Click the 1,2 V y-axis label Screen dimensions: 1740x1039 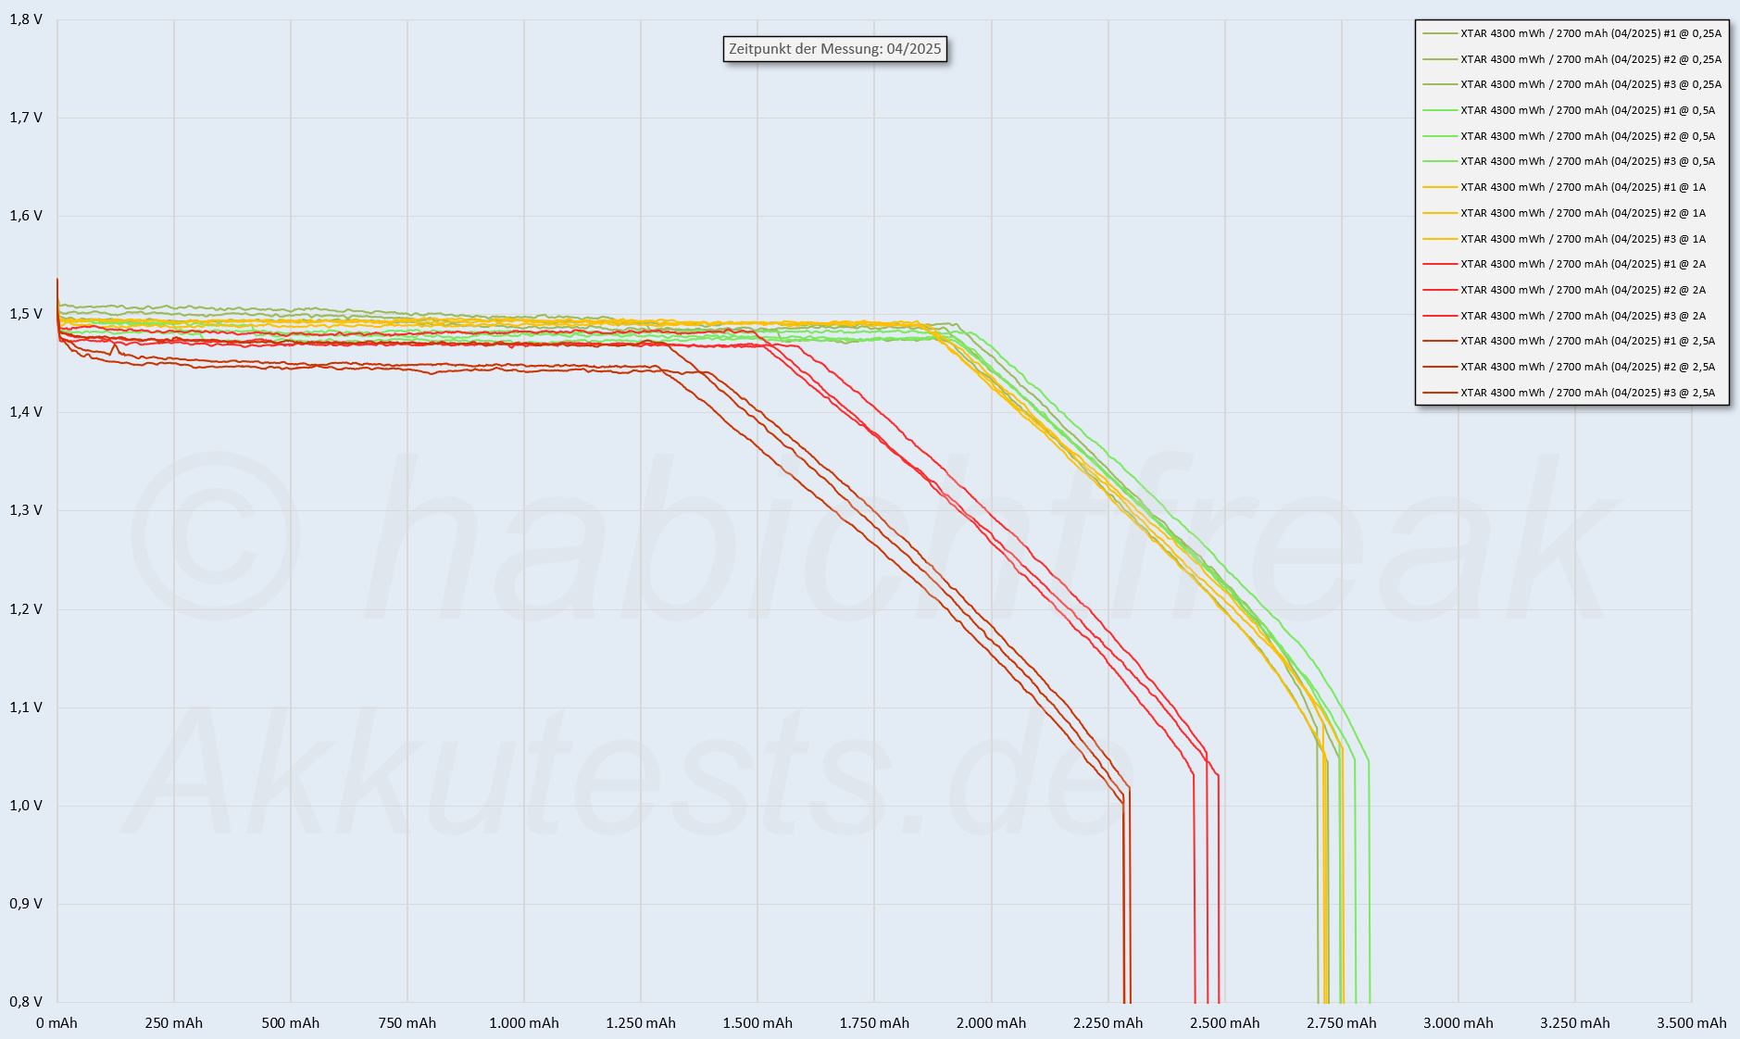pyautogui.click(x=26, y=609)
